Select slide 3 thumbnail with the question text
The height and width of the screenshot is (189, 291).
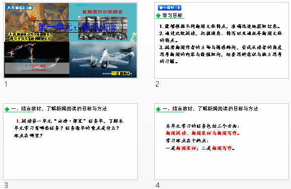pos(70,141)
